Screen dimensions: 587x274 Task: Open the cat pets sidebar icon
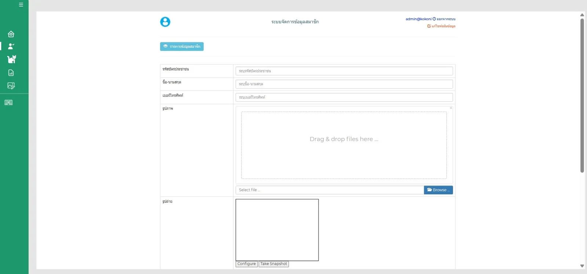pos(12,59)
